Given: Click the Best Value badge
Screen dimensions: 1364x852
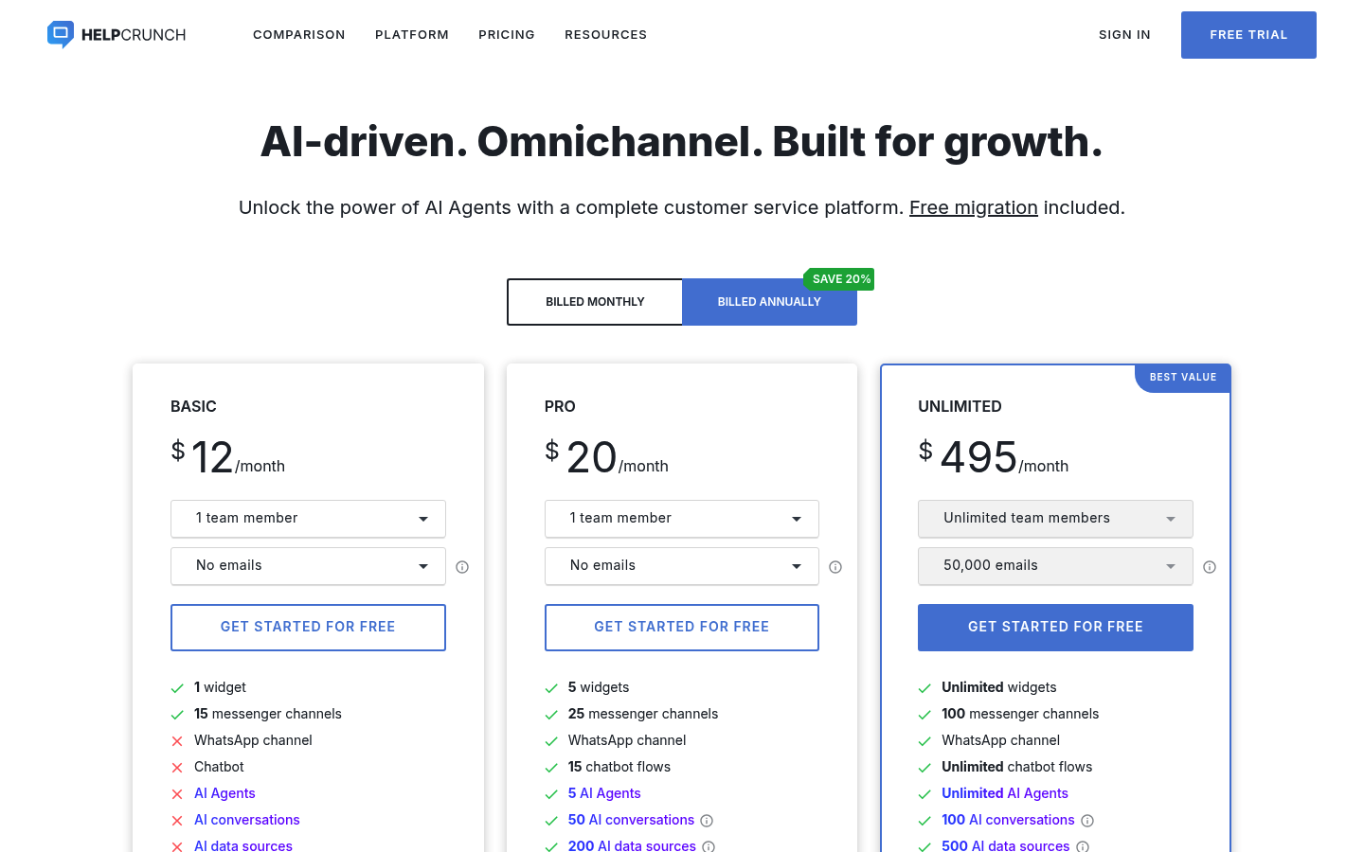Looking at the screenshot, I should pyautogui.click(x=1183, y=378).
